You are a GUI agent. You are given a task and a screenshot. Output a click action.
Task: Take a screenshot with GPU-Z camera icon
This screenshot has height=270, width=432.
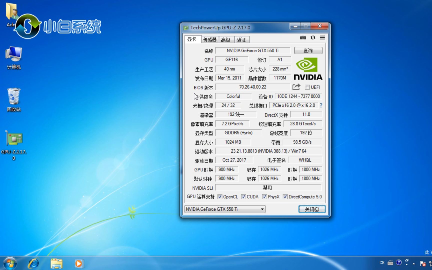[x=303, y=38]
